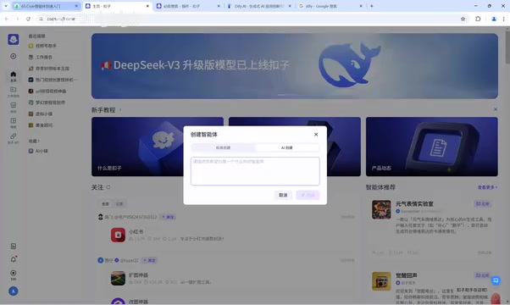Viewport: 510px width, 305px height.
Task: Expand the 收藏 section in the sidebar
Action: (34, 141)
